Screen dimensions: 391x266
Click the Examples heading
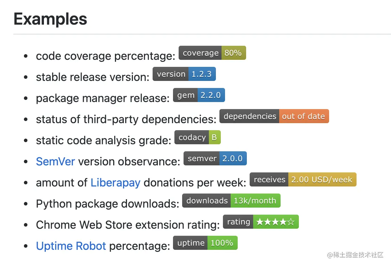click(50, 19)
